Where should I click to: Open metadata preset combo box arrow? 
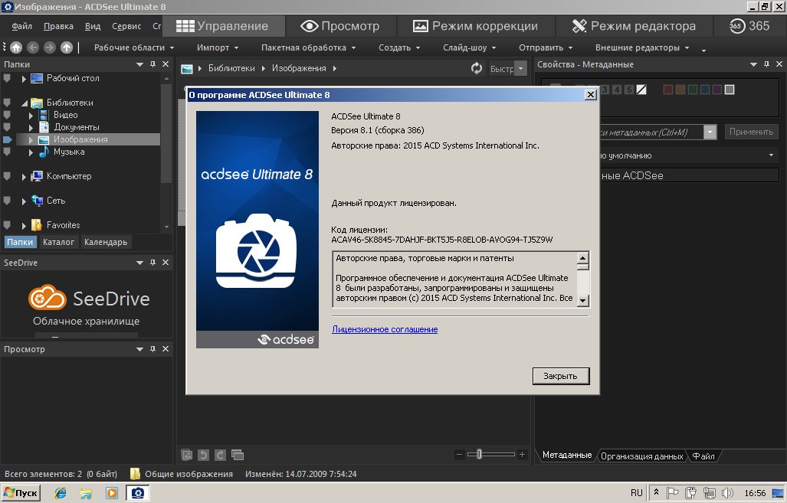pos(709,132)
